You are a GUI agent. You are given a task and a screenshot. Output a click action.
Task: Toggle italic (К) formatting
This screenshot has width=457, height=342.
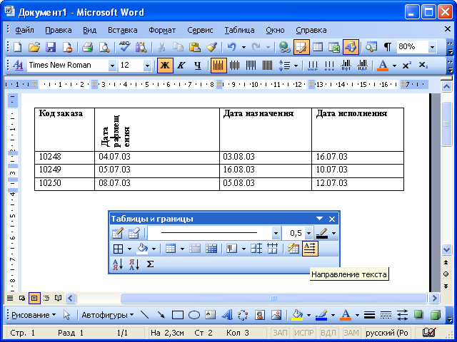(181, 65)
